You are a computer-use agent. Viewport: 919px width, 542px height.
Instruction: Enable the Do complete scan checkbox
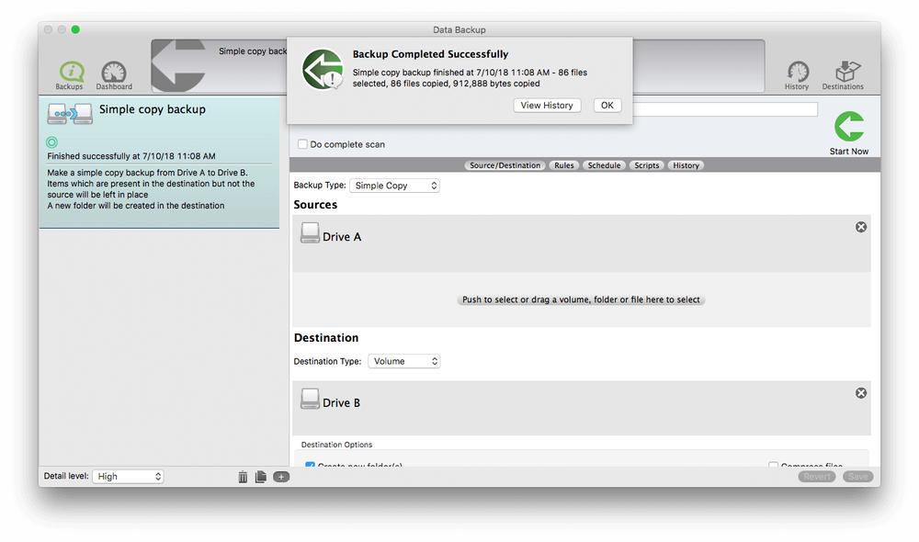[x=302, y=144]
